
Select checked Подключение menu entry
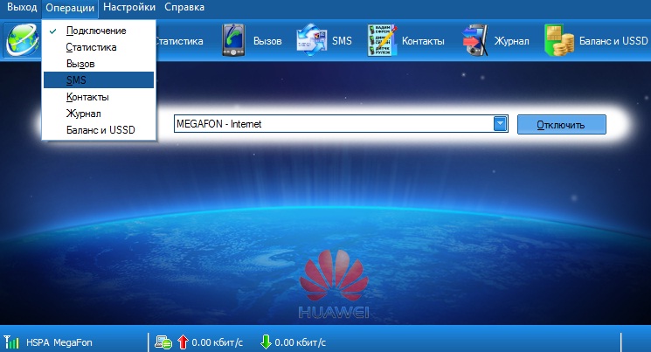[99, 31]
